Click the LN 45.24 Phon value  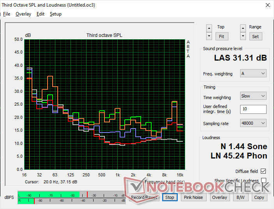(x=239, y=156)
